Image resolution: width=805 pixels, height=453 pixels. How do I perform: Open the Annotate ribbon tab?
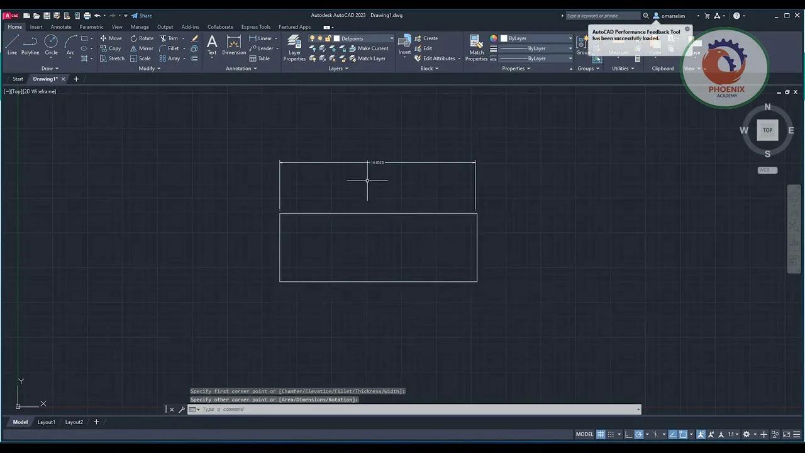pos(61,27)
